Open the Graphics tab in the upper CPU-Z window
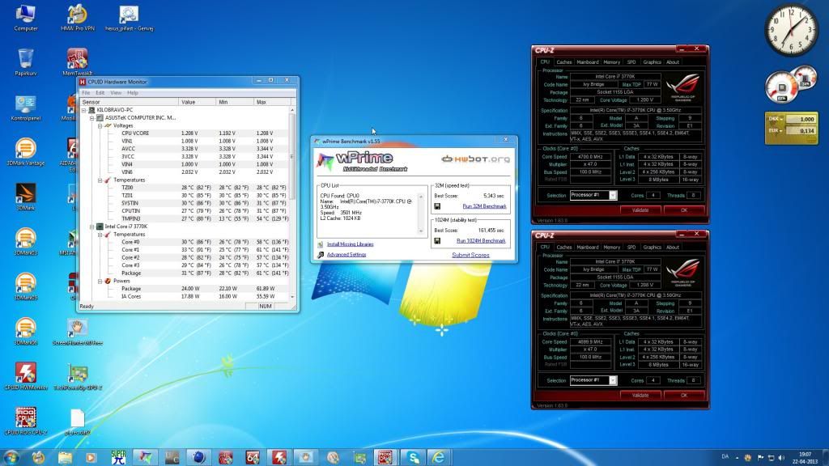This screenshot has width=829, height=466. (x=652, y=62)
